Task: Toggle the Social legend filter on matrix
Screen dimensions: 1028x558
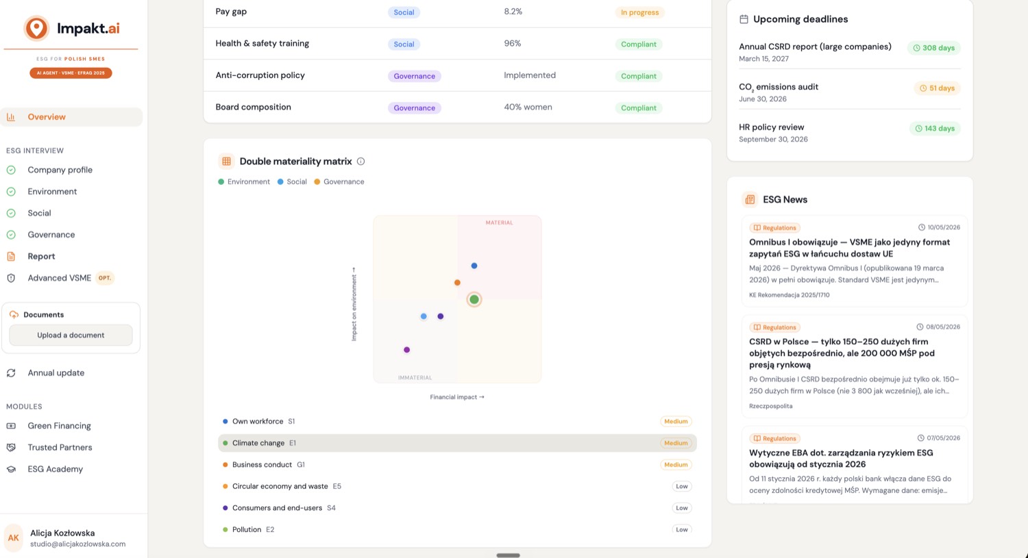Action: [x=292, y=182]
